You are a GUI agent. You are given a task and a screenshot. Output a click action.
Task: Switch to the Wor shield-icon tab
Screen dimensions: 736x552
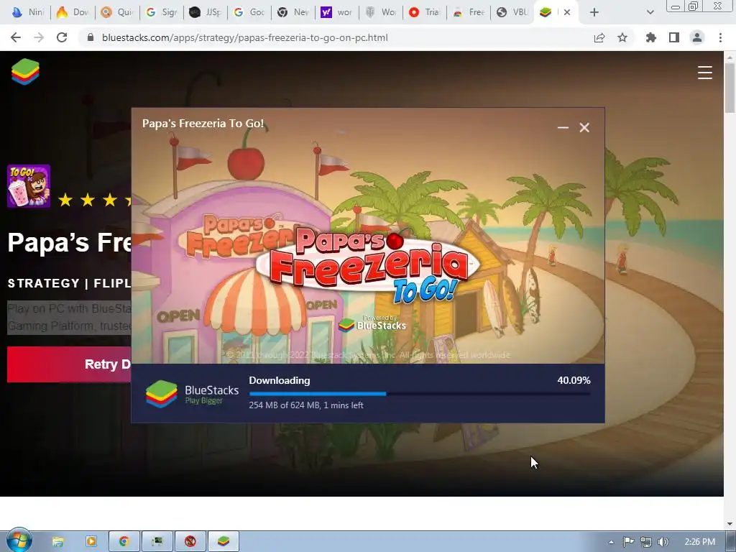381,12
